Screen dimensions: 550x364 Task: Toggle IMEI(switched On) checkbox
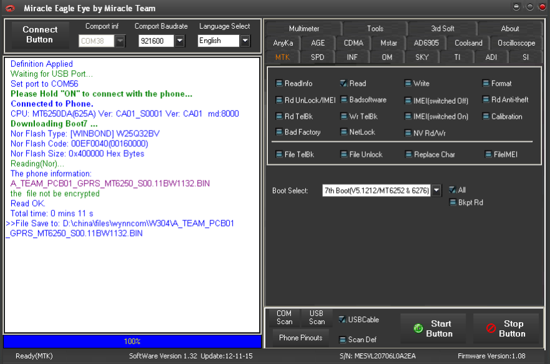pyautogui.click(x=408, y=116)
